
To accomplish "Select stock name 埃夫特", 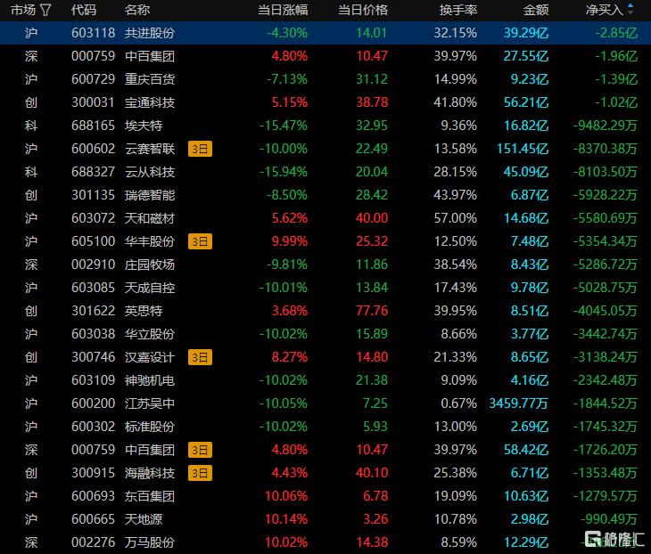I will (144, 126).
